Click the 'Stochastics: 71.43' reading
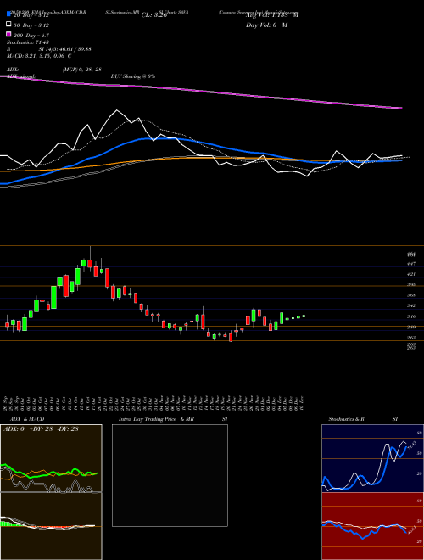 pos(28,42)
